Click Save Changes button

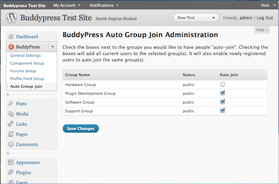(x=81, y=128)
